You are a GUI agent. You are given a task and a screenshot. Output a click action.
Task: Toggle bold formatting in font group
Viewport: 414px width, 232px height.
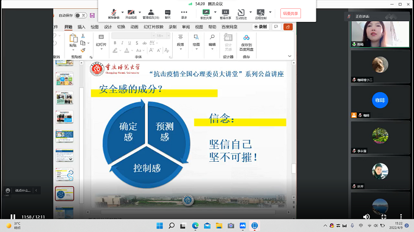[115, 43]
